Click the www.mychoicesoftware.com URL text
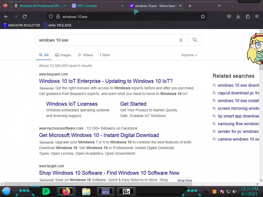 (61, 128)
